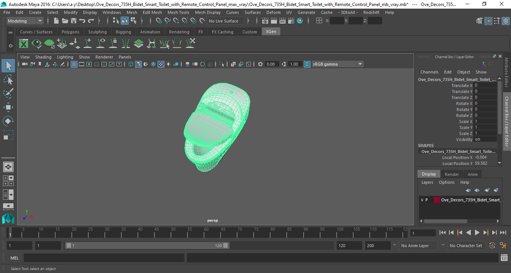Image resolution: width=511 pixels, height=273 pixels.
Task: Toggle the Textured checker display button
Action: click(161, 64)
